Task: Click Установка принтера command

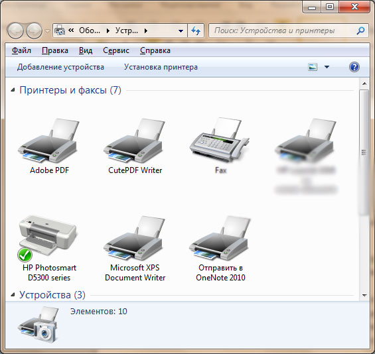Action: 161,67
